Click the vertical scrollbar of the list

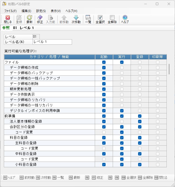pyautogui.click(x=169, y=69)
